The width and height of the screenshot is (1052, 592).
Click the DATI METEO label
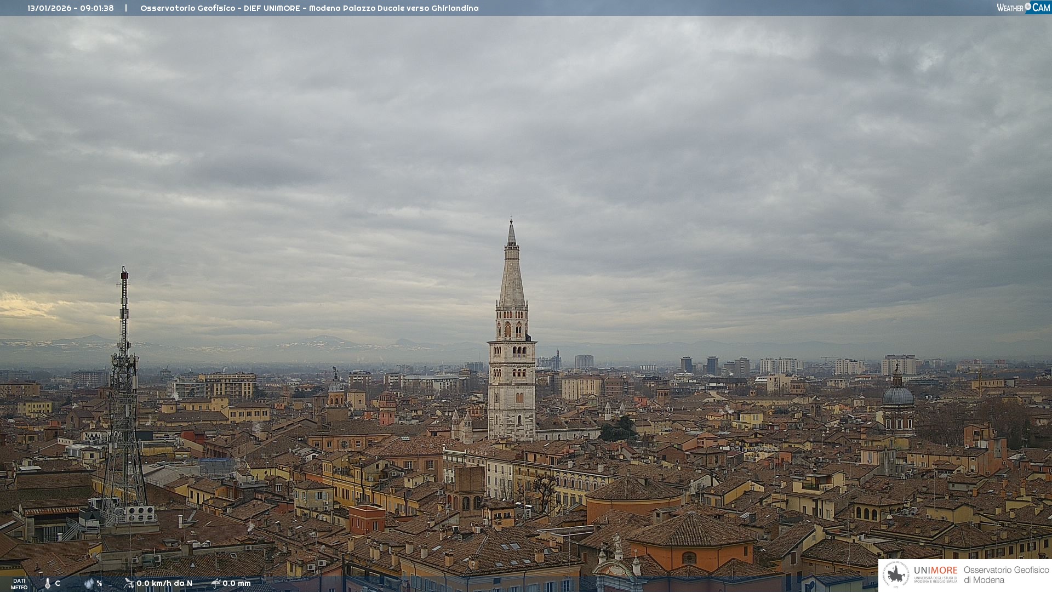coord(19,584)
